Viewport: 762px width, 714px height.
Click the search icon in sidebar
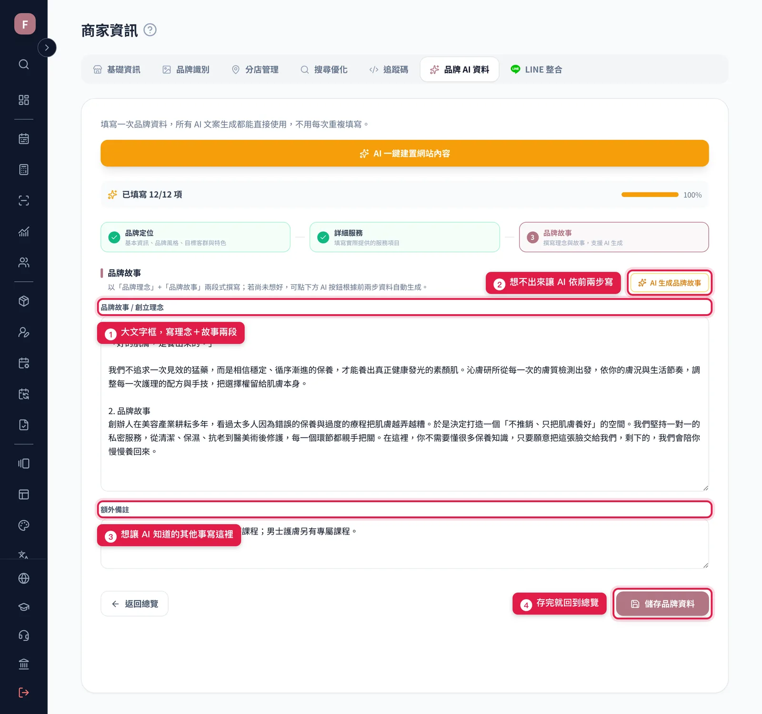[x=24, y=64]
